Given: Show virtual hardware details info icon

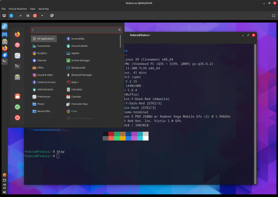Looking at the screenshot, I should click(11, 15).
